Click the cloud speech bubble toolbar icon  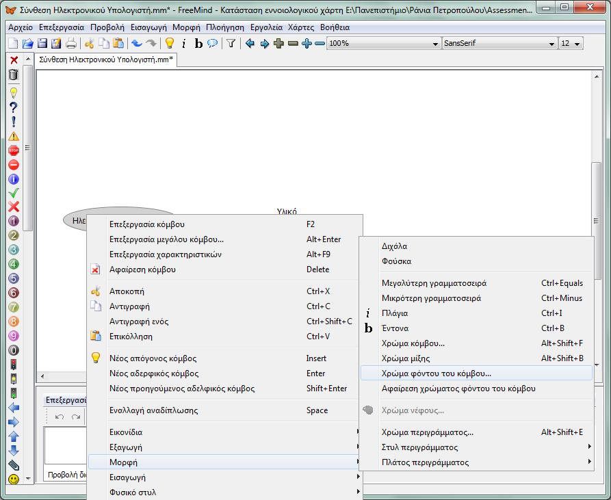(212, 43)
